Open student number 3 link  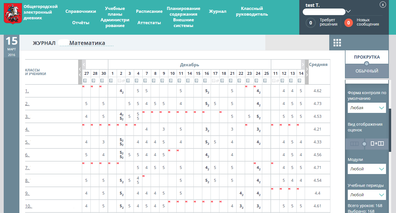click(x=27, y=117)
